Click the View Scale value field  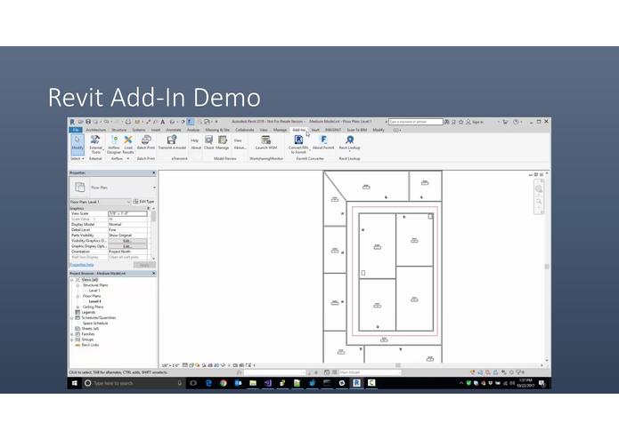click(x=128, y=213)
